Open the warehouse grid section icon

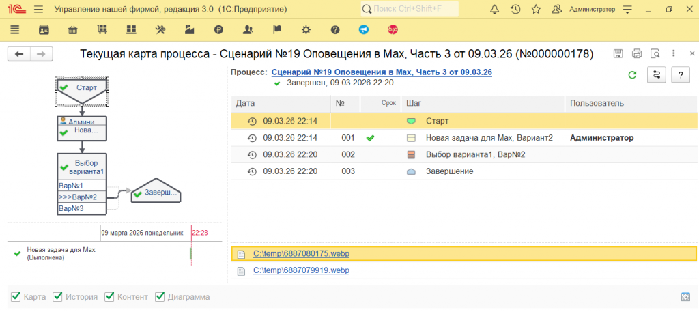coord(130,30)
